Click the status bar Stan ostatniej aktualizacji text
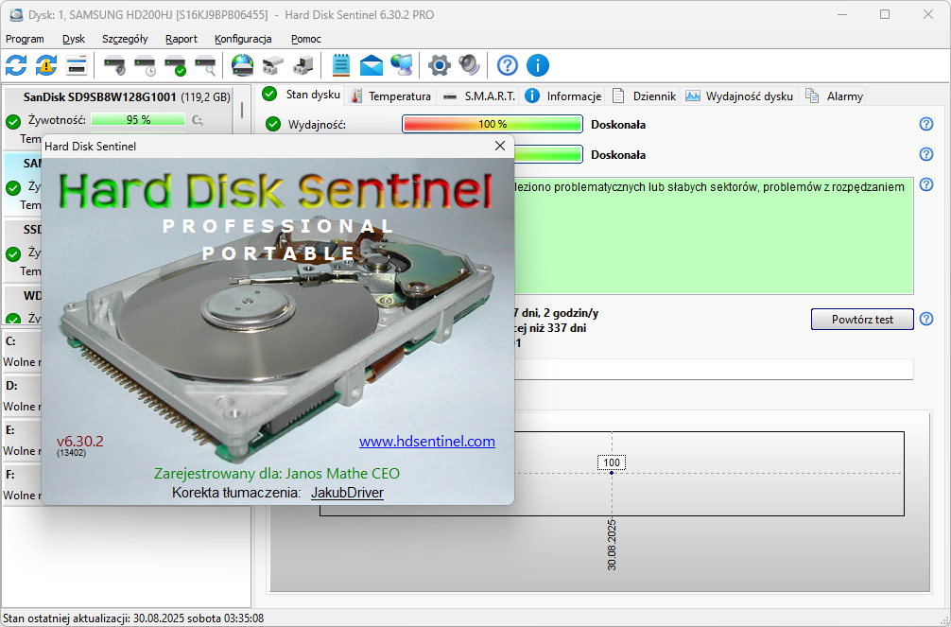This screenshot has height=627, width=951. (x=133, y=618)
